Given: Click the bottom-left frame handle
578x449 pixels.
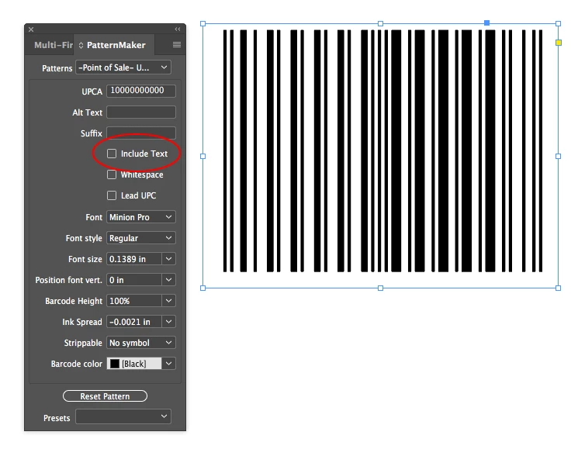Looking at the screenshot, I should 202,288.
